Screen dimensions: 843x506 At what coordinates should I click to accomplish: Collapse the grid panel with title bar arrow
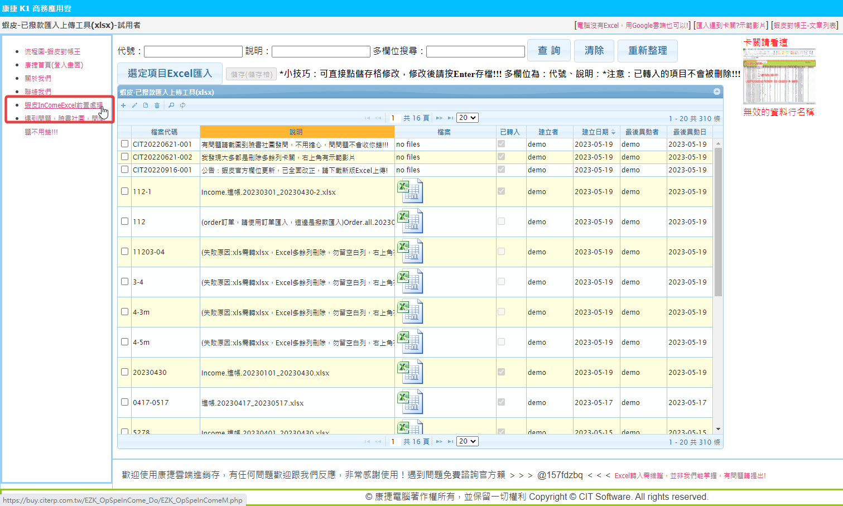[x=717, y=91]
